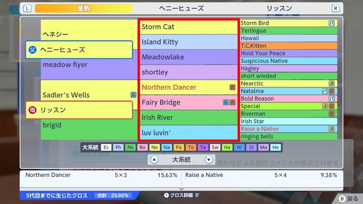363x204 pixels.
Task: Select the 産駒 tab
Action: click(83, 8)
